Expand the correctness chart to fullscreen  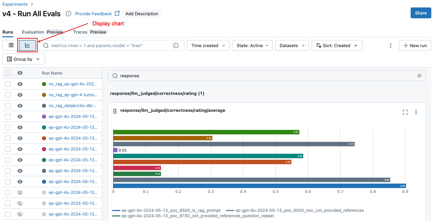(405, 112)
